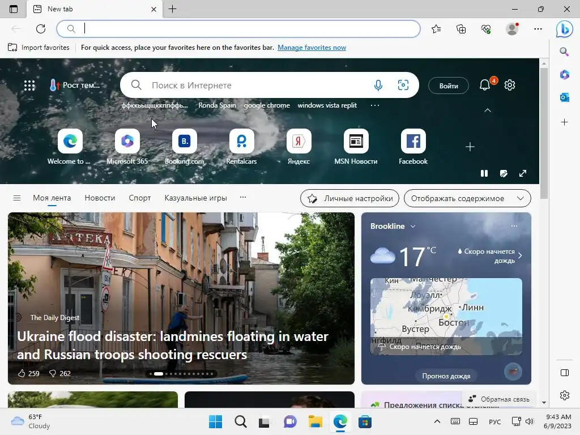The height and width of the screenshot is (435, 580).
Task: Open the profile avatar icon
Action: 512,29
